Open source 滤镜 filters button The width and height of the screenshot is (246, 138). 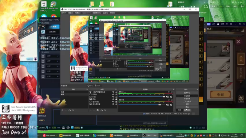tap(97, 86)
